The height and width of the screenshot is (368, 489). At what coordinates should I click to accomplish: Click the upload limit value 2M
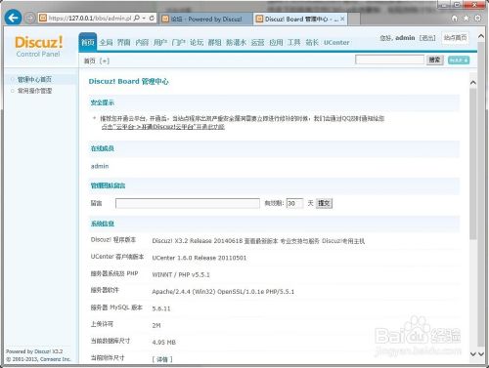[x=156, y=326]
